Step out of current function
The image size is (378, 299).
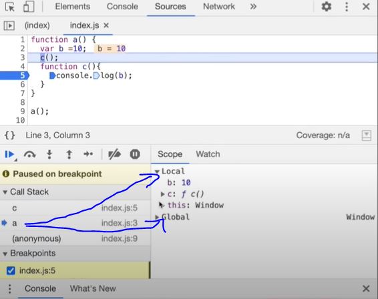(x=69, y=154)
